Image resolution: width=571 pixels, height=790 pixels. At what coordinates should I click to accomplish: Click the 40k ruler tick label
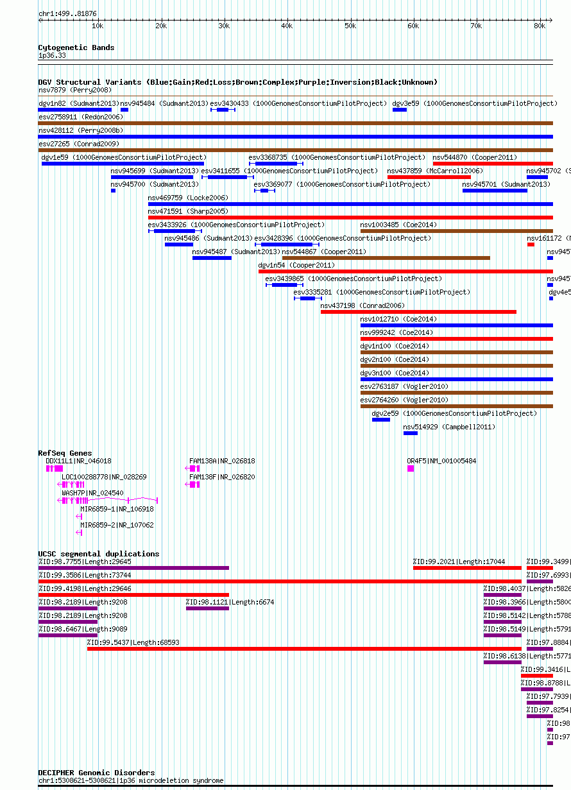[x=287, y=26]
